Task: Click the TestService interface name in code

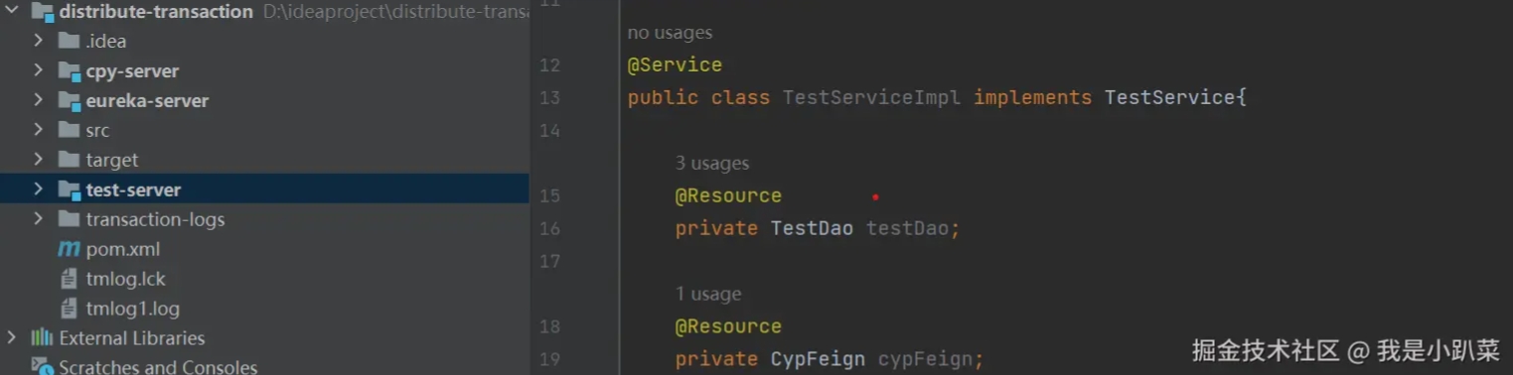Action: coord(1169,97)
